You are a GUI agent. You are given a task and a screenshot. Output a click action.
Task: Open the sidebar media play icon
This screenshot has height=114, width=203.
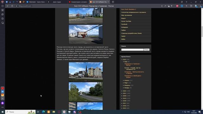point(3,19)
